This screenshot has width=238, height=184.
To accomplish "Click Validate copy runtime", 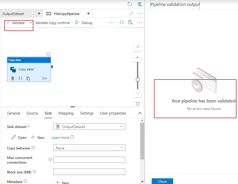I will (x=50, y=23).
